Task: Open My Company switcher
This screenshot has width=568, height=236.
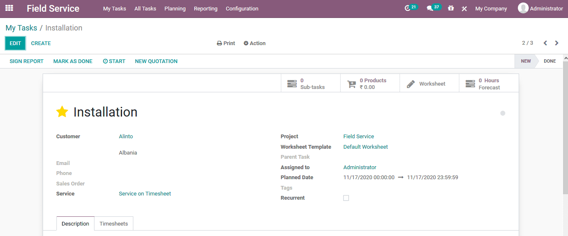Action: pos(491,8)
